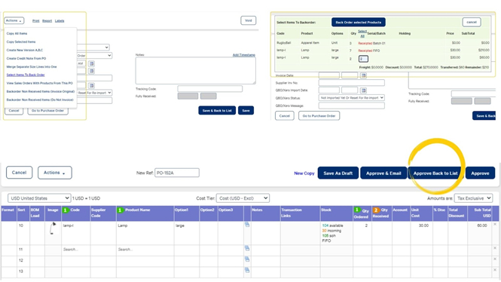Click backorder quantity box showing 2
Image resolution: width=501 pixels, height=282 pixels.
pos(363,59)
